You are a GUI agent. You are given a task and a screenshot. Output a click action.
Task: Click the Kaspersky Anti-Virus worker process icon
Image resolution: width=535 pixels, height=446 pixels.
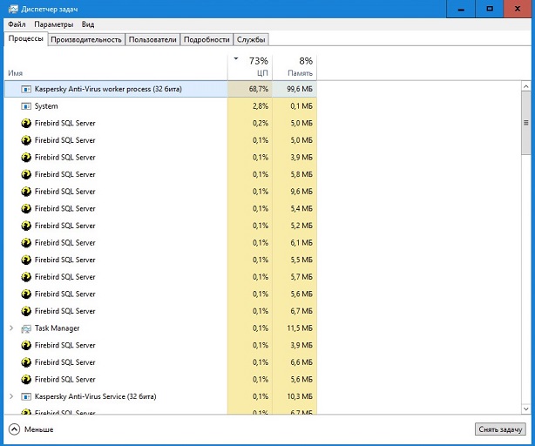[x=26, y=89]
